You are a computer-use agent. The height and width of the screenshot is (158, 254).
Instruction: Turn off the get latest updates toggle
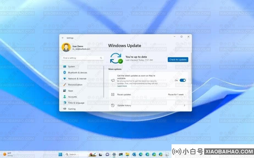tap(183, 80)
